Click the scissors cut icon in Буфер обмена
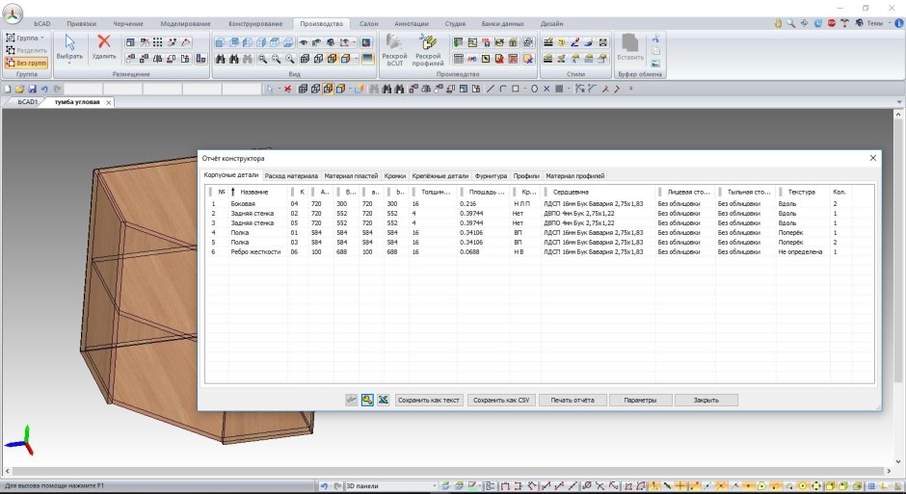The height and width of the screenshot is (494, 906). (655, 39)
